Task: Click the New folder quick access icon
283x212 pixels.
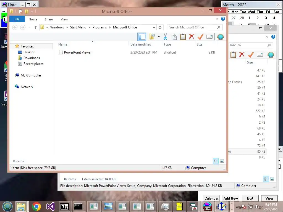Action: (x=27, y=12)
